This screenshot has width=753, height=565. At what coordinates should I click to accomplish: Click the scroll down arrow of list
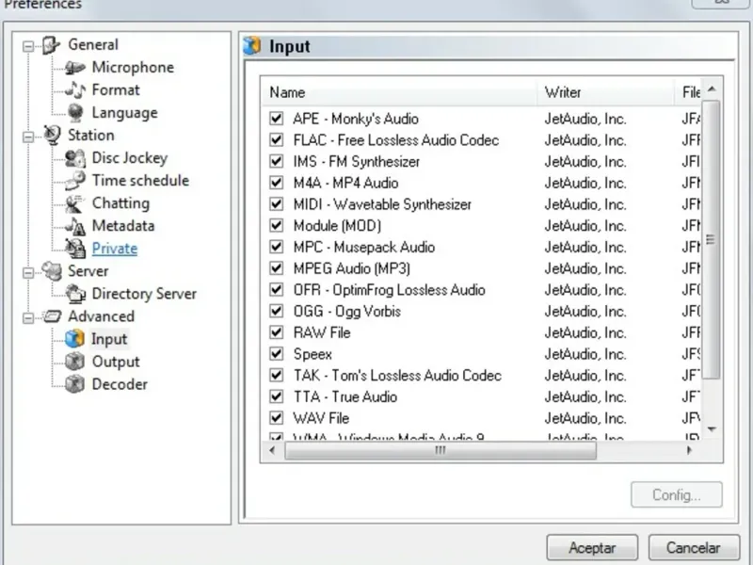[712, 428]
